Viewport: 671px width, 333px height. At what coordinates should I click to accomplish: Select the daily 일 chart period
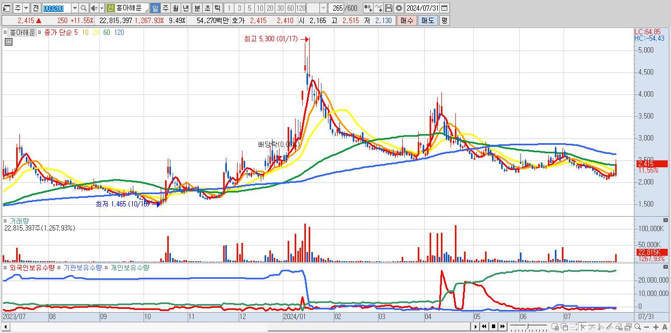coord(155,8)
